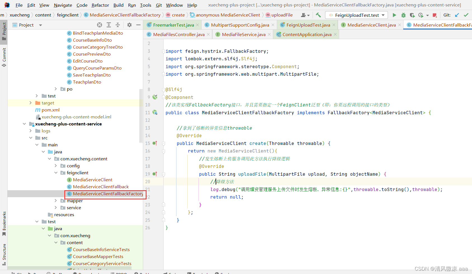Image resolution: width=472 pixels, height=274 pixels.
Task: Toggle code fold at line 19 uploadFile
Action: pyautogui.click(x=164, y=174)
